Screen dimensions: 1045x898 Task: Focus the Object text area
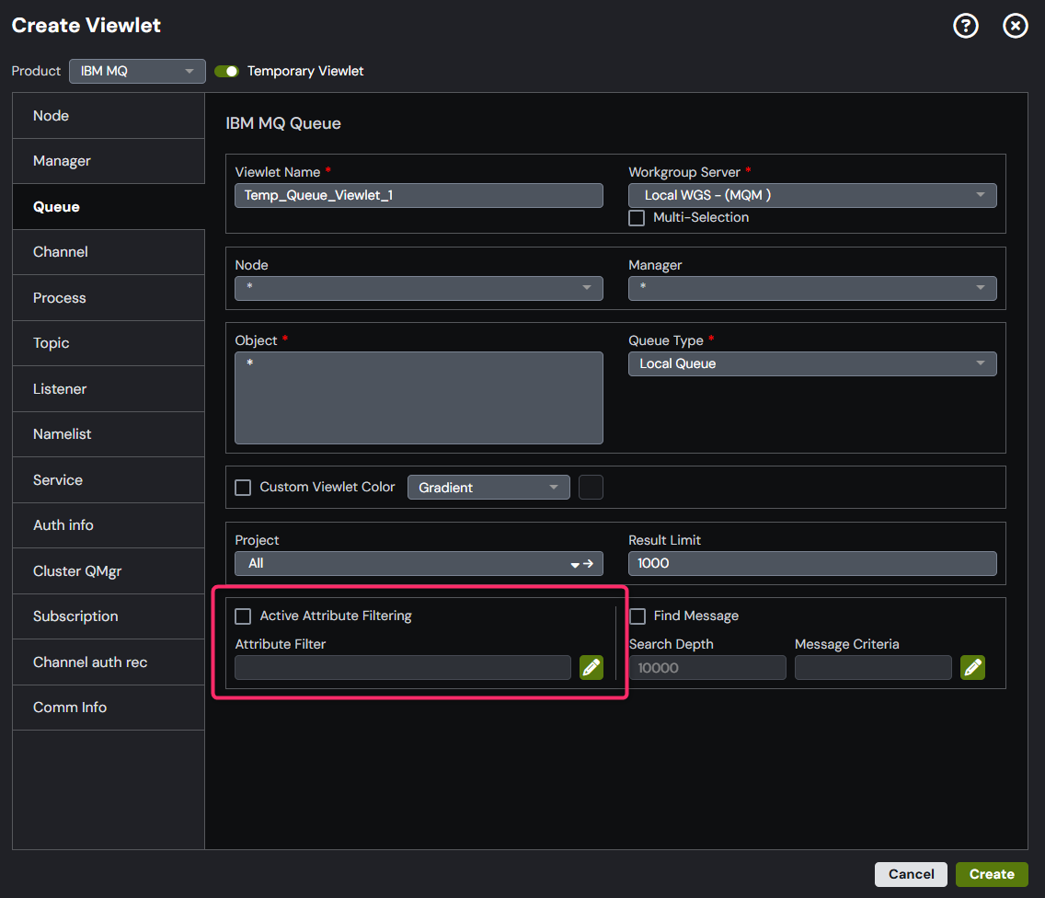419,398
